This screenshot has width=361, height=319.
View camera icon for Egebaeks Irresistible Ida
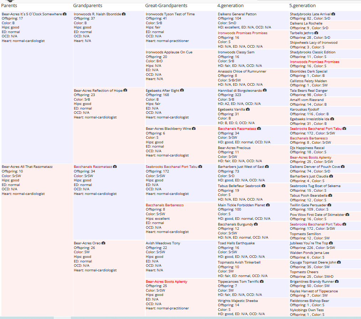332,119
